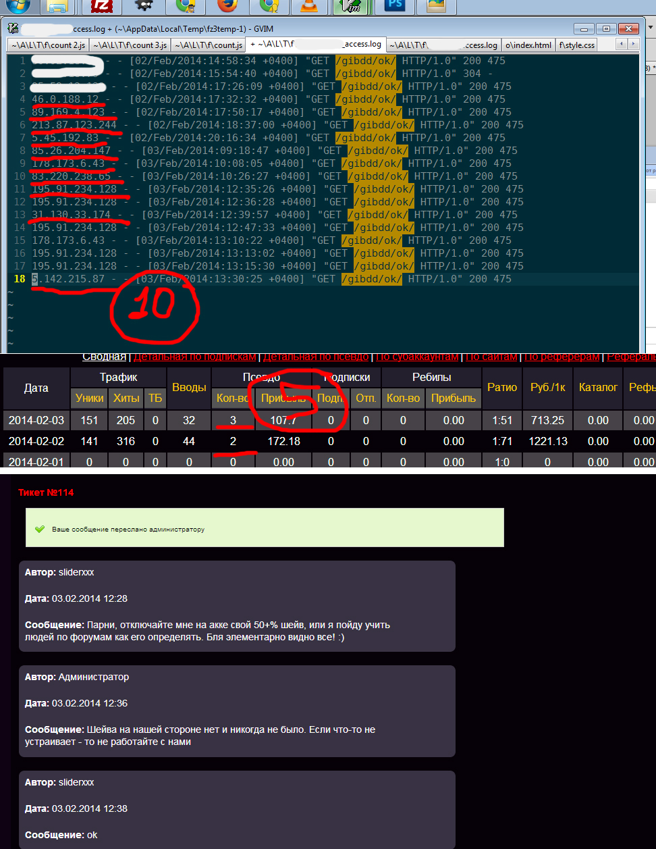Open Chrome icon left of Firefox
This screenshot has width=656, height=849.
186,7
